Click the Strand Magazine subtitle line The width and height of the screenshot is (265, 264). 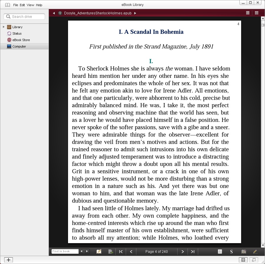click(x=151, y=46)
